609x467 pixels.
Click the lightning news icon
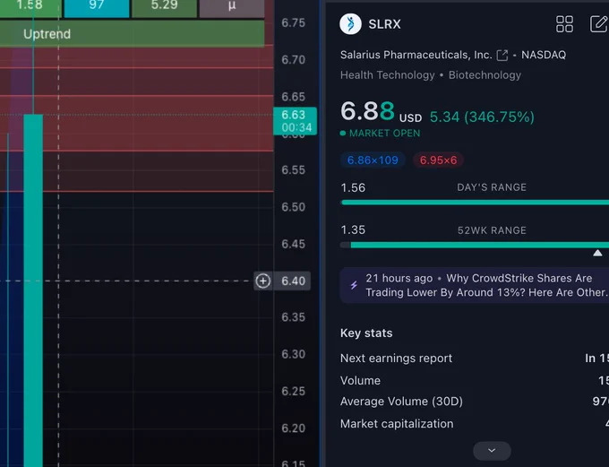[x=354, y=285]
